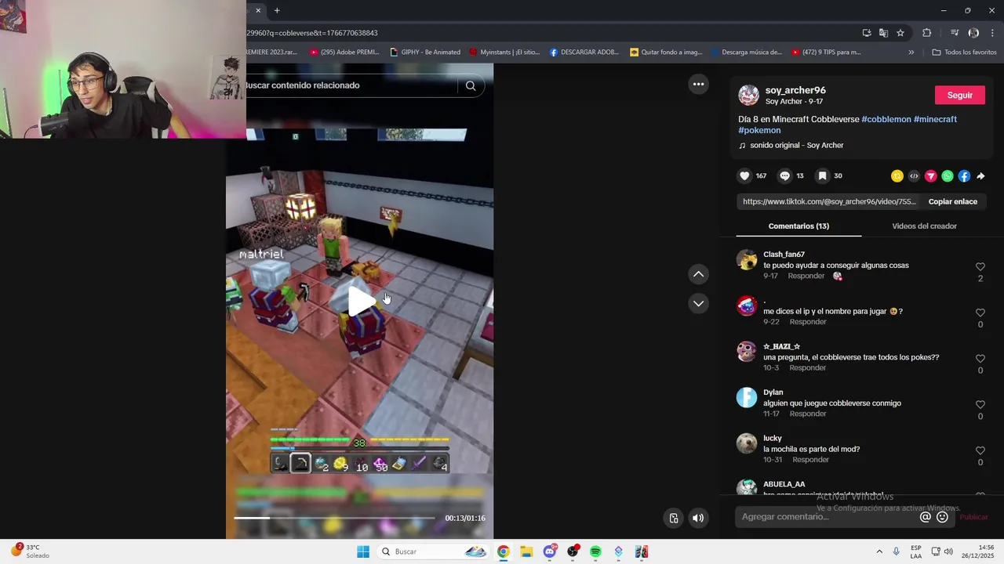Image resolution: width=1004 pixels, height=564 pixels.
Task: Bookmark this page with star icon
Action: [x=900, y=33]
